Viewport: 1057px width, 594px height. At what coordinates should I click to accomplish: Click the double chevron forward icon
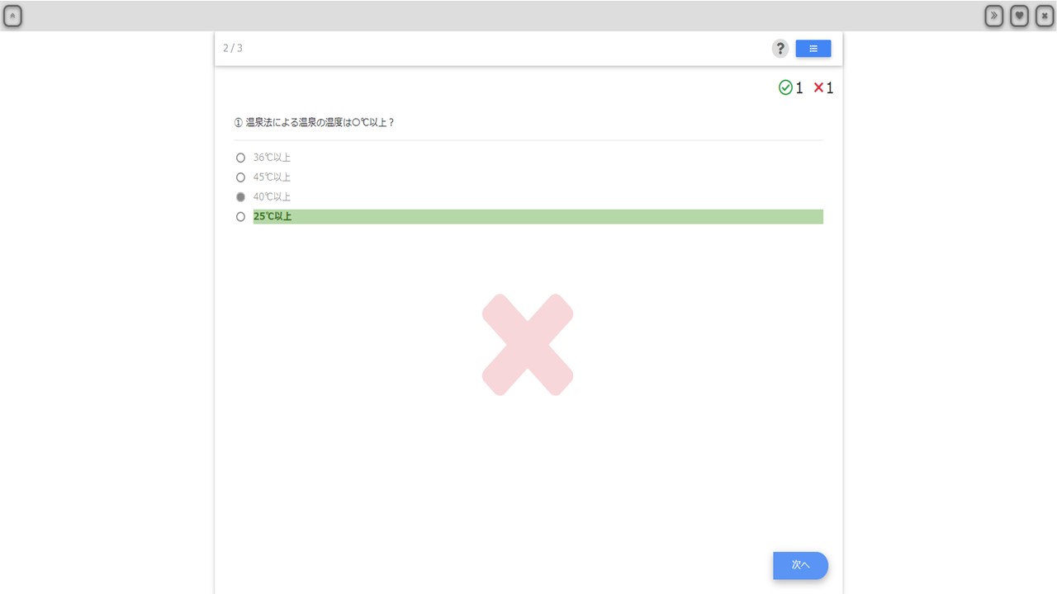(x=994, y=16)
